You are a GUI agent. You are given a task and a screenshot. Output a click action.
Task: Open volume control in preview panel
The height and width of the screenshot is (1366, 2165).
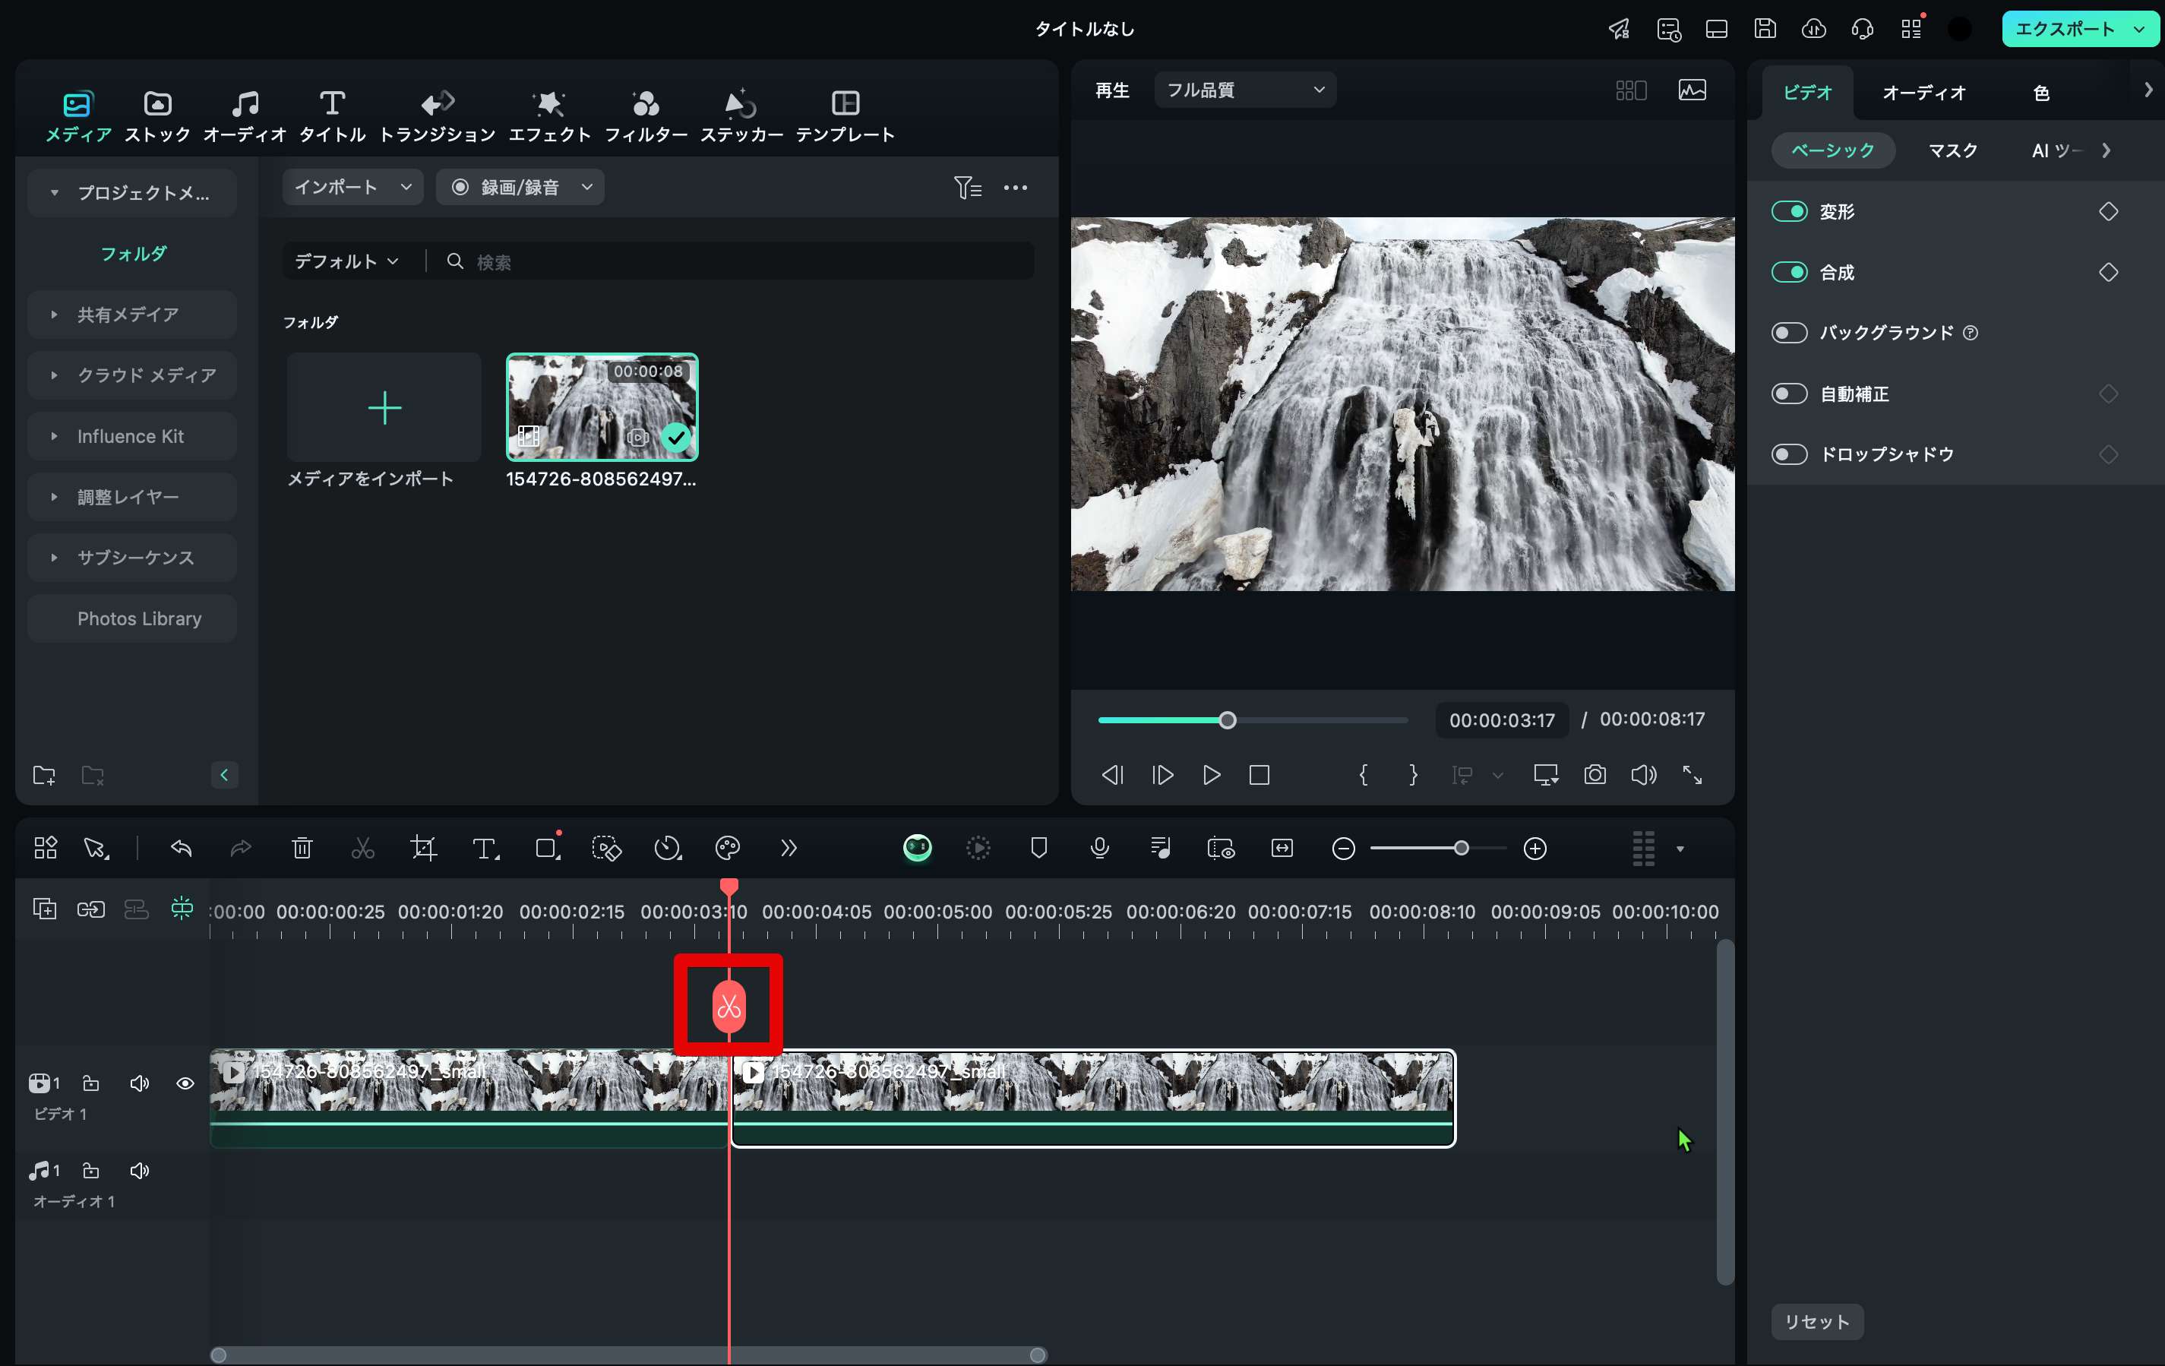click(x=1644, y=774)
